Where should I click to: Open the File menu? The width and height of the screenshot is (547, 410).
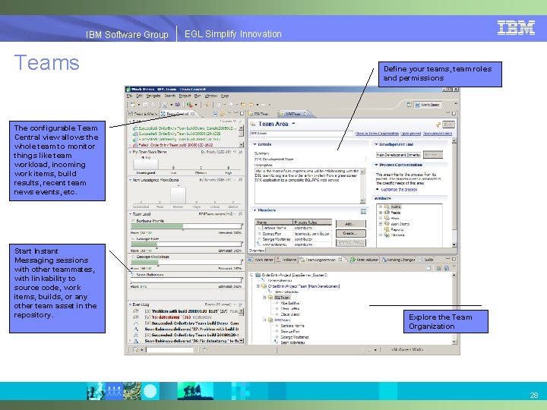click(129, 96)
